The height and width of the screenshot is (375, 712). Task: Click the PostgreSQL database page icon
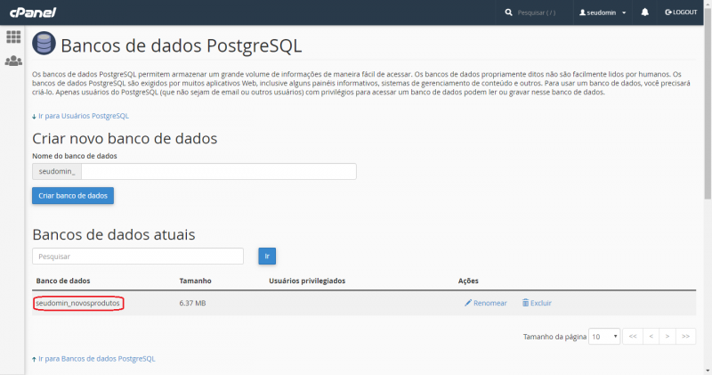click(x=44, y=44)
